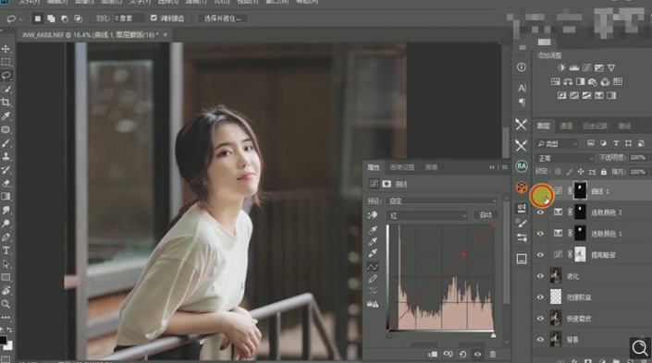Toggle the 消除锯齿 anti-alias checkbox

154,18
